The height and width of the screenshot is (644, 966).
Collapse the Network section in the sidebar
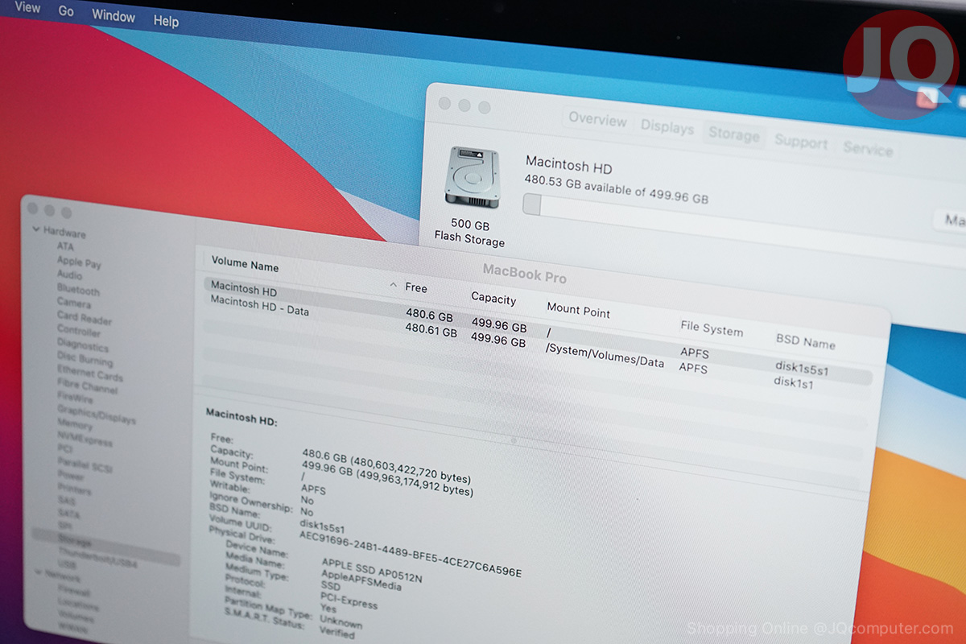(x=38, y=572)
